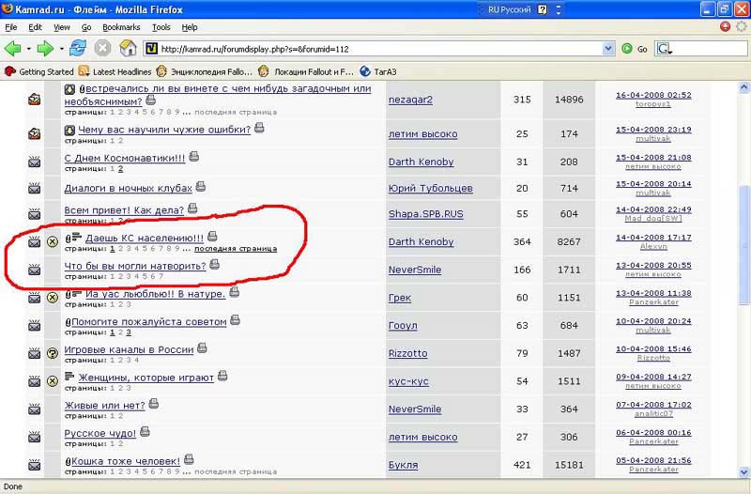Click the Stop loading icon
The height and width of the screenshot is (494, 751).
(x=102, y=48)
